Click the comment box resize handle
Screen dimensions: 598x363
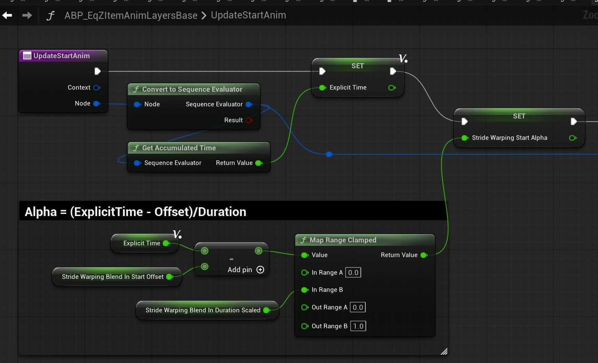pos(444,351)
